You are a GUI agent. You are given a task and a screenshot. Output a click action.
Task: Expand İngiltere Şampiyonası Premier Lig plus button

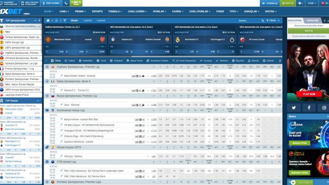(154, 67)
